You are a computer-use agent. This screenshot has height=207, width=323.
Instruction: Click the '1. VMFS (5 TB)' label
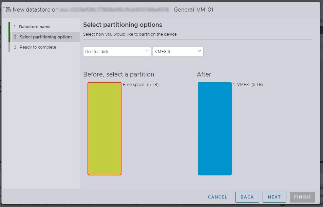pos(248,85)
